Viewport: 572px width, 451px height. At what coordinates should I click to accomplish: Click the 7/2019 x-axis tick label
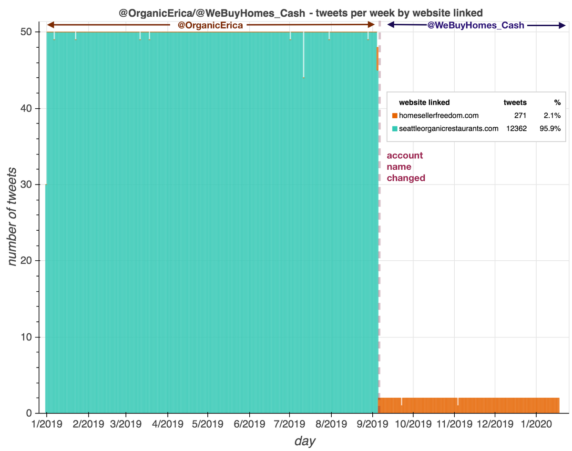tap(290, 423)
